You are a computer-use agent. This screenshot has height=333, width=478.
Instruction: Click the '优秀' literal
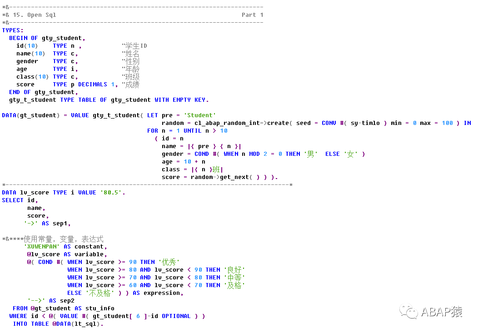pyautogui.click(x=169, y=262)
